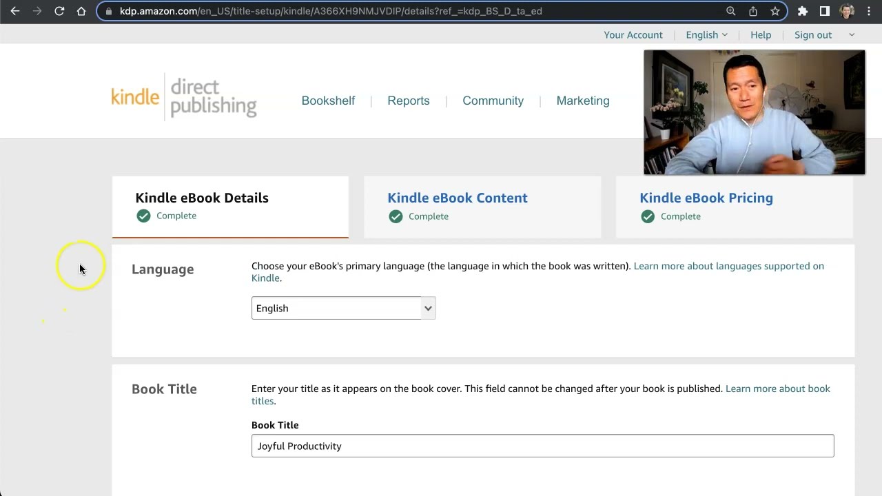
Task: Open the Extensions puzzle icon
Action: [x=803, y=11]
